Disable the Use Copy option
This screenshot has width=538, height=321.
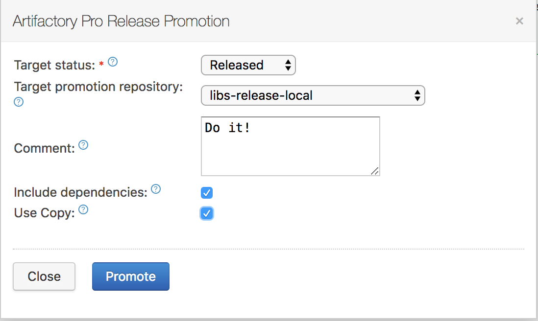[x=206, y=213]
